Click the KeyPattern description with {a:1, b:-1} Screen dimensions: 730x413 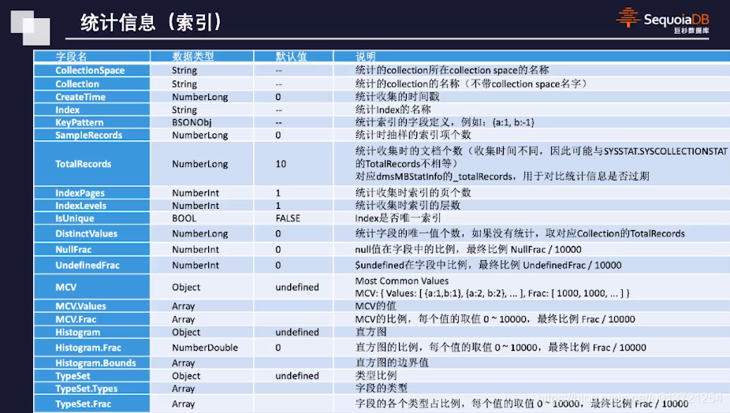[x=445, y=122]
